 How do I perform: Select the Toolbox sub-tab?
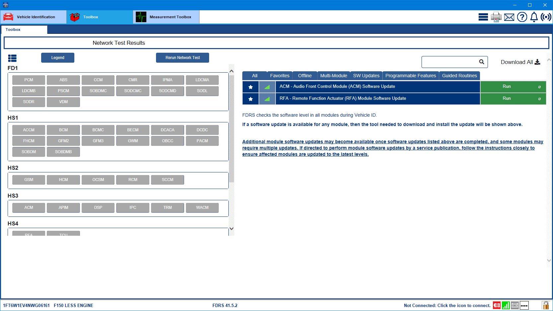(x=24, y=30)
